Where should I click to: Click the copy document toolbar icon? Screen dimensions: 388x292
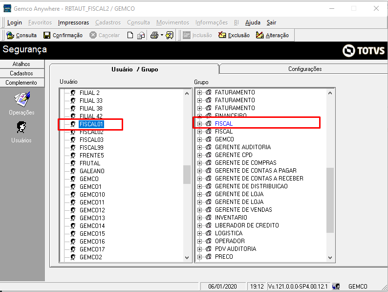click(x=141, y=35)
